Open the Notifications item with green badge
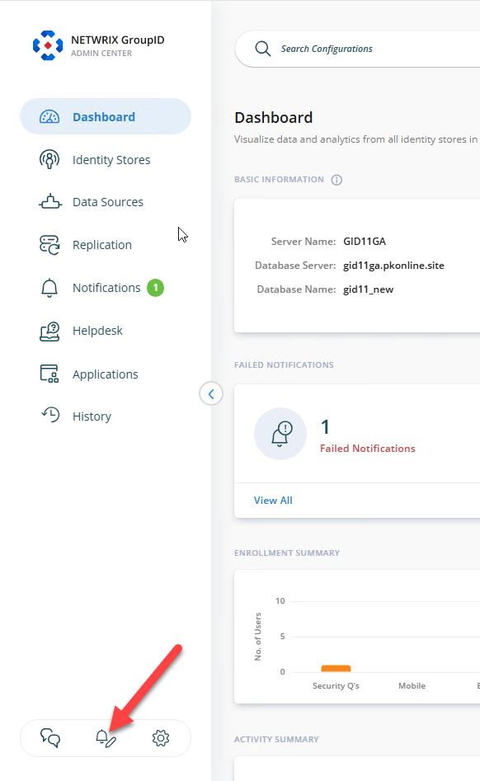The height and width of the screenshot is (781, 480). (x=106, y=287)
